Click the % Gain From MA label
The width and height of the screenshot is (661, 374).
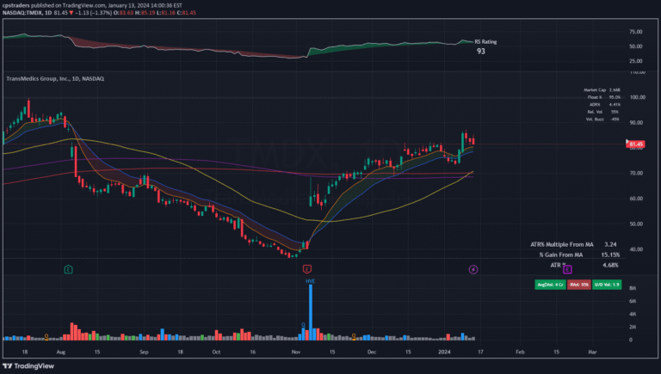tap(560, 254)
